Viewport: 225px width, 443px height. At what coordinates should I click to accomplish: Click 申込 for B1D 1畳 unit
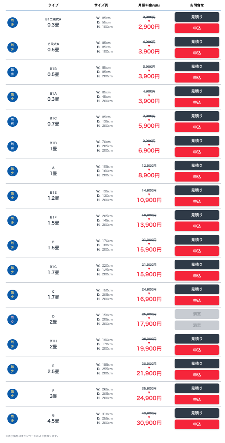[x=197, y=152]
